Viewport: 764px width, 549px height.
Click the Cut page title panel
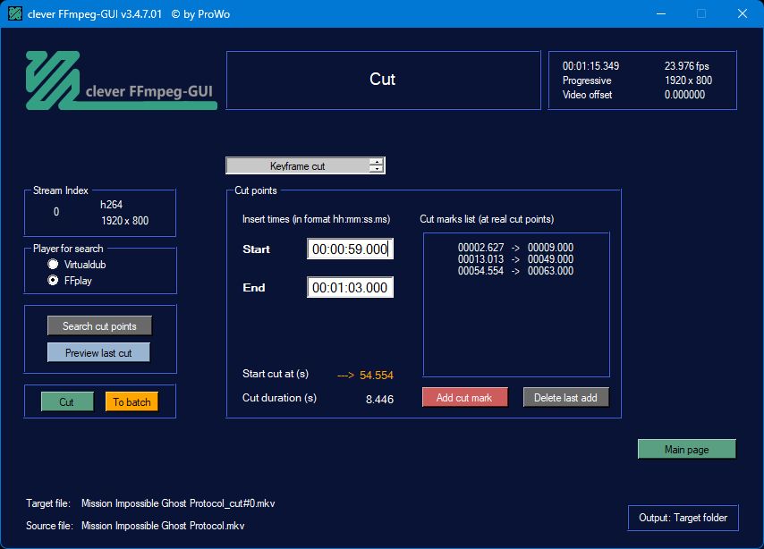point(384,80)
